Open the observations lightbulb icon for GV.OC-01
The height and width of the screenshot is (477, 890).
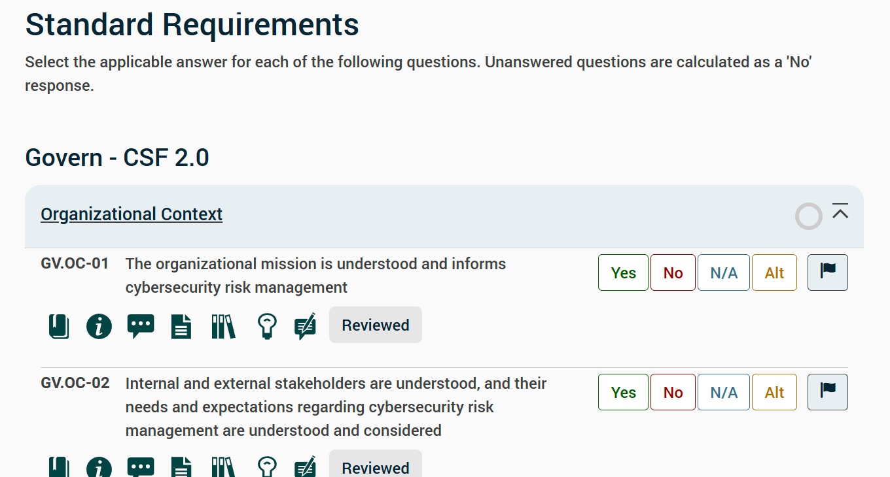(x=266, y=326)
